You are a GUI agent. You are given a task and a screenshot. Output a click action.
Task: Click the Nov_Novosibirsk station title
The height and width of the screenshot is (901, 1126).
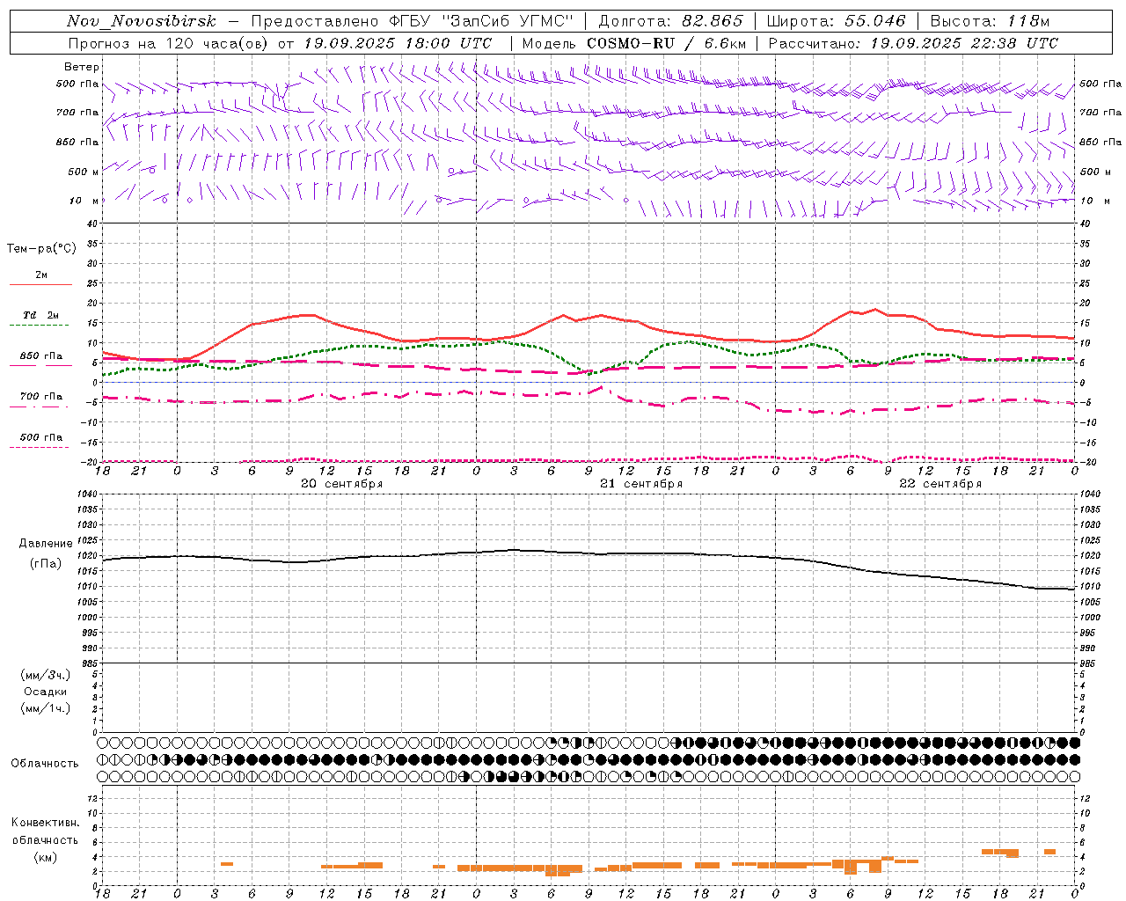[x=141, y=21]
